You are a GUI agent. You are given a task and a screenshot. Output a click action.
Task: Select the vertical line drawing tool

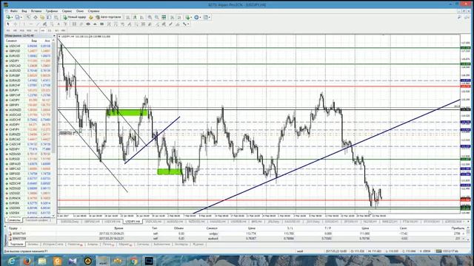[24, 24]
